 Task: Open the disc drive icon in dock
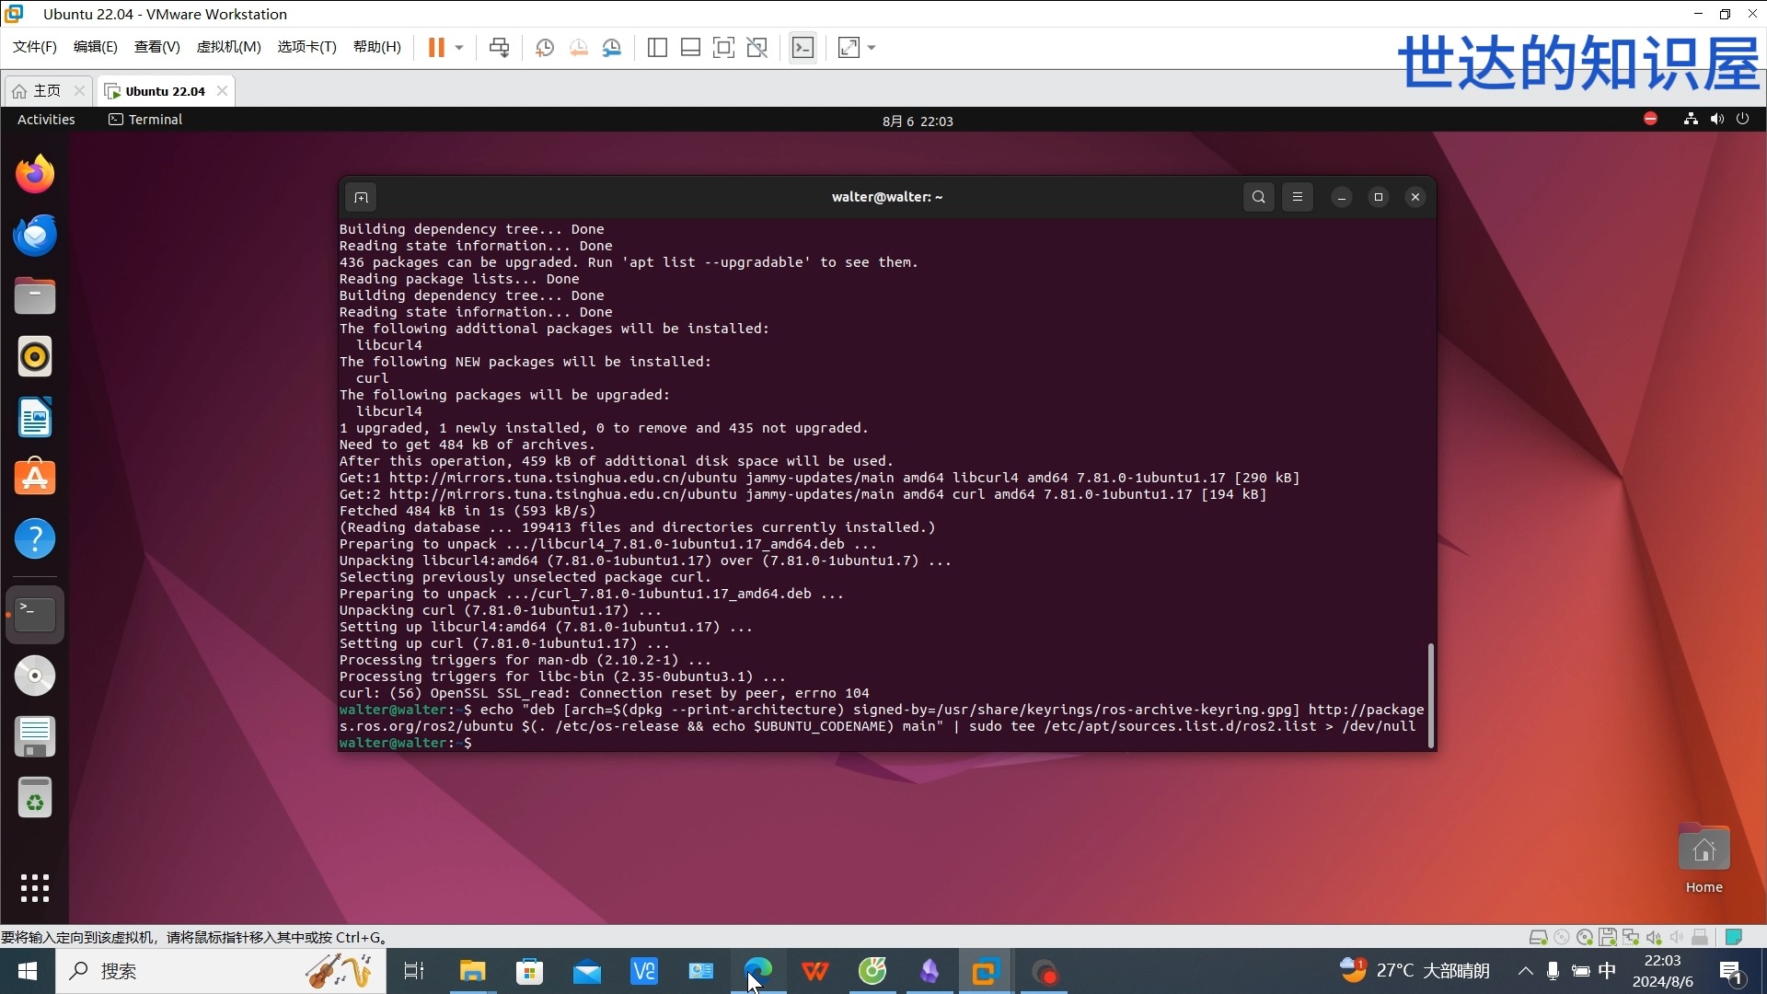[35, 676]
